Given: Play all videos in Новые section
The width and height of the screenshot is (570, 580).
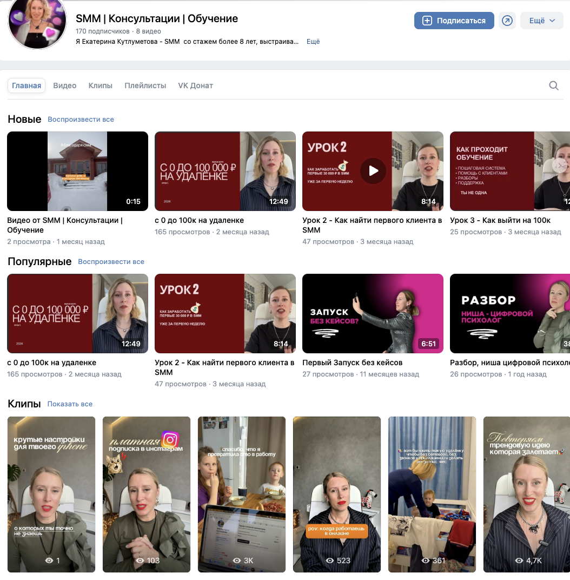Looking at the screenshot, I should 81,120.
